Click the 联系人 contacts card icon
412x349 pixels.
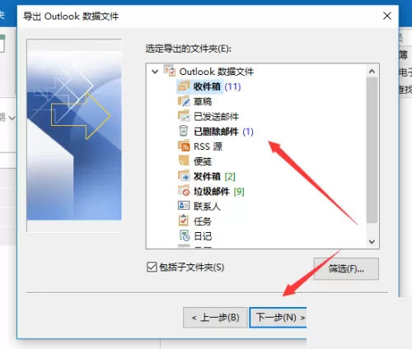click(x=184, y=205)
